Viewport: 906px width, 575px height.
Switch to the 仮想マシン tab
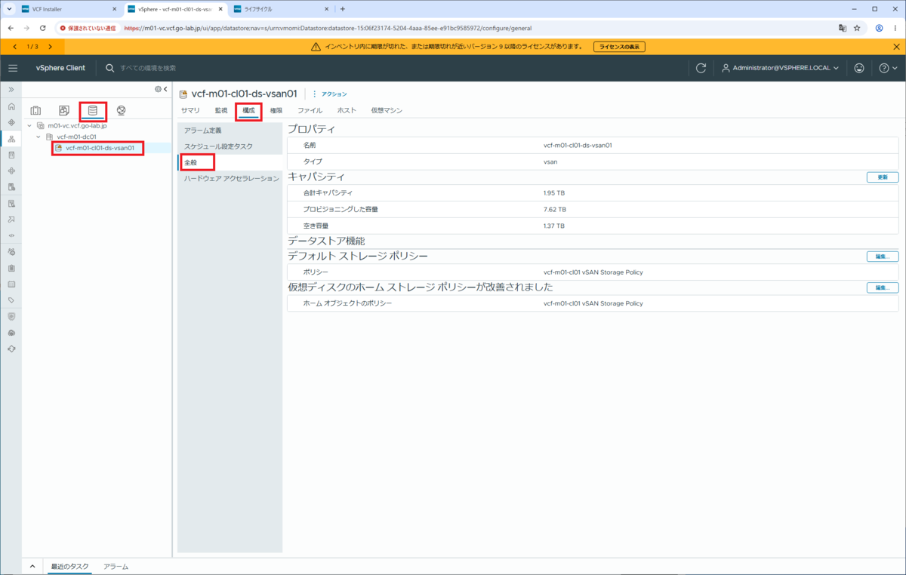pyautogui.click(x=387, y=111)
